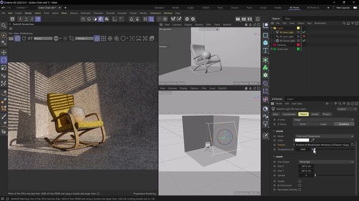Click render to picture viewer icon
Image resolution: width=359 pixels, height=201 pixels.
[244, 19]
